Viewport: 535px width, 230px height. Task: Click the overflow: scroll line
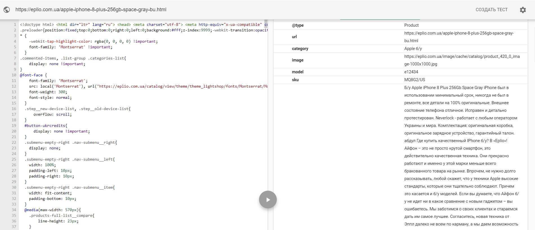coord(53,114)
